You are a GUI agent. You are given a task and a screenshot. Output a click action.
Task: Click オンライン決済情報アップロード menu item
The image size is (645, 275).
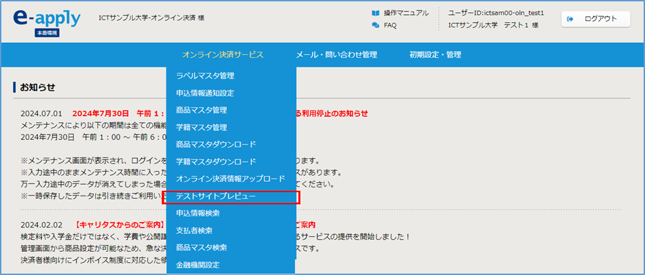[230, 179]
